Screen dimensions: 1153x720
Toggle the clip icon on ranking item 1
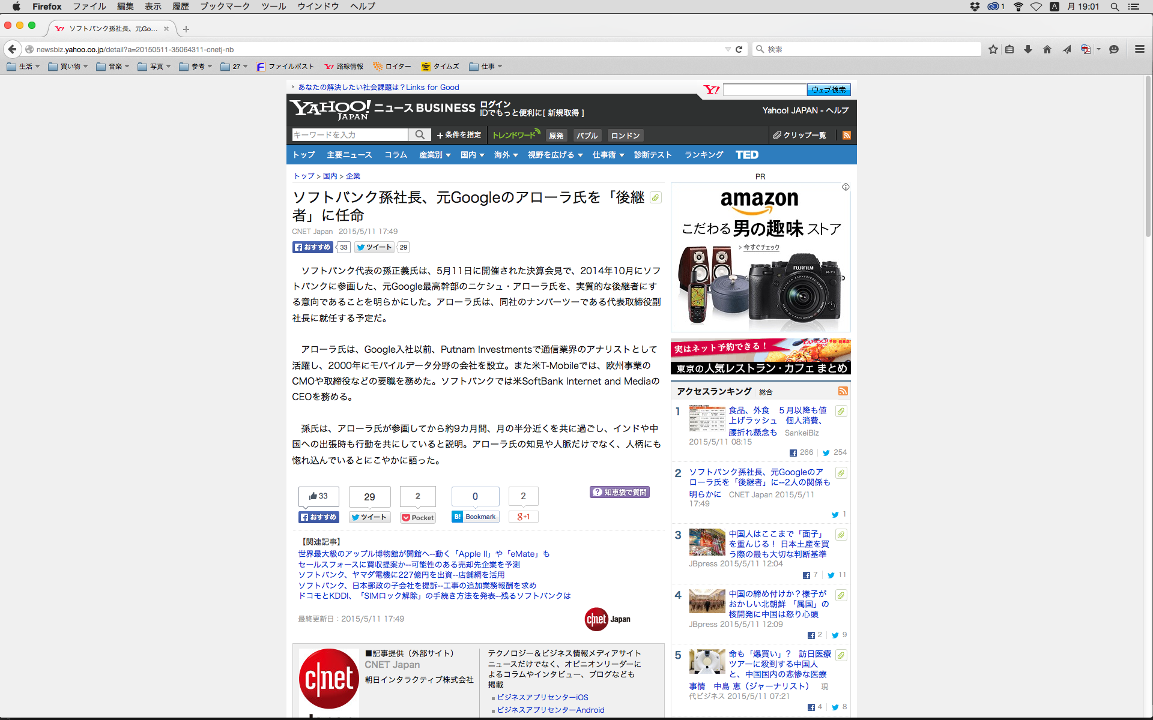(841, 411)
